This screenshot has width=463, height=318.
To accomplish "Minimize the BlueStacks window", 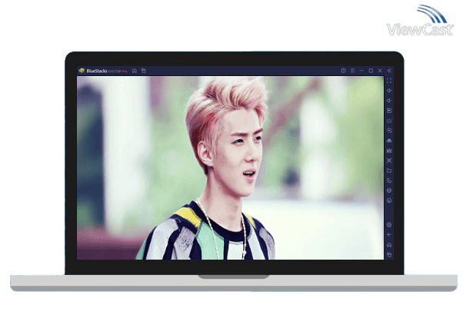I will 361,71.
